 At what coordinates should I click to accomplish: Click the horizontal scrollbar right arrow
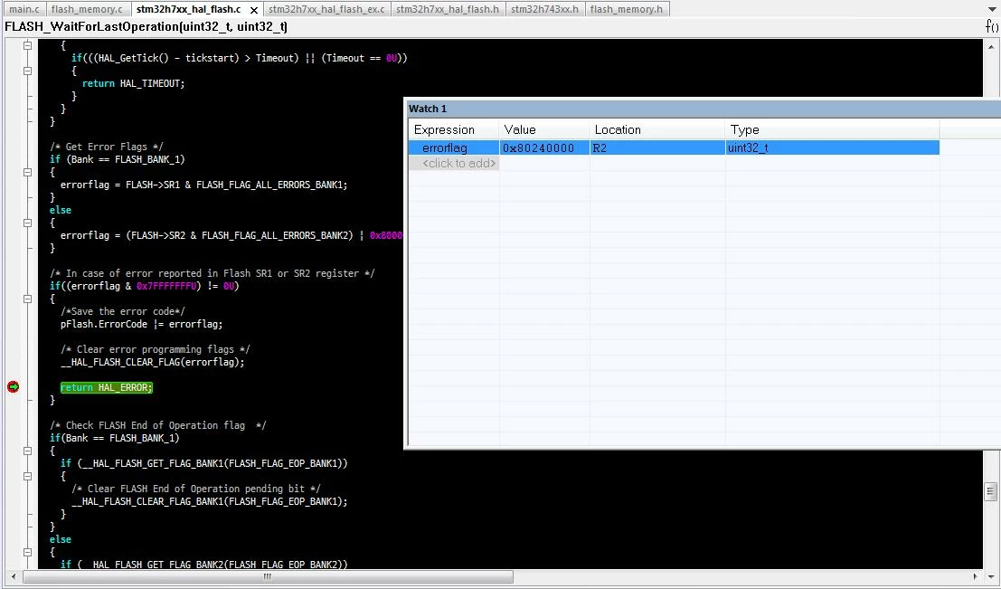click(x=975, y=577)
